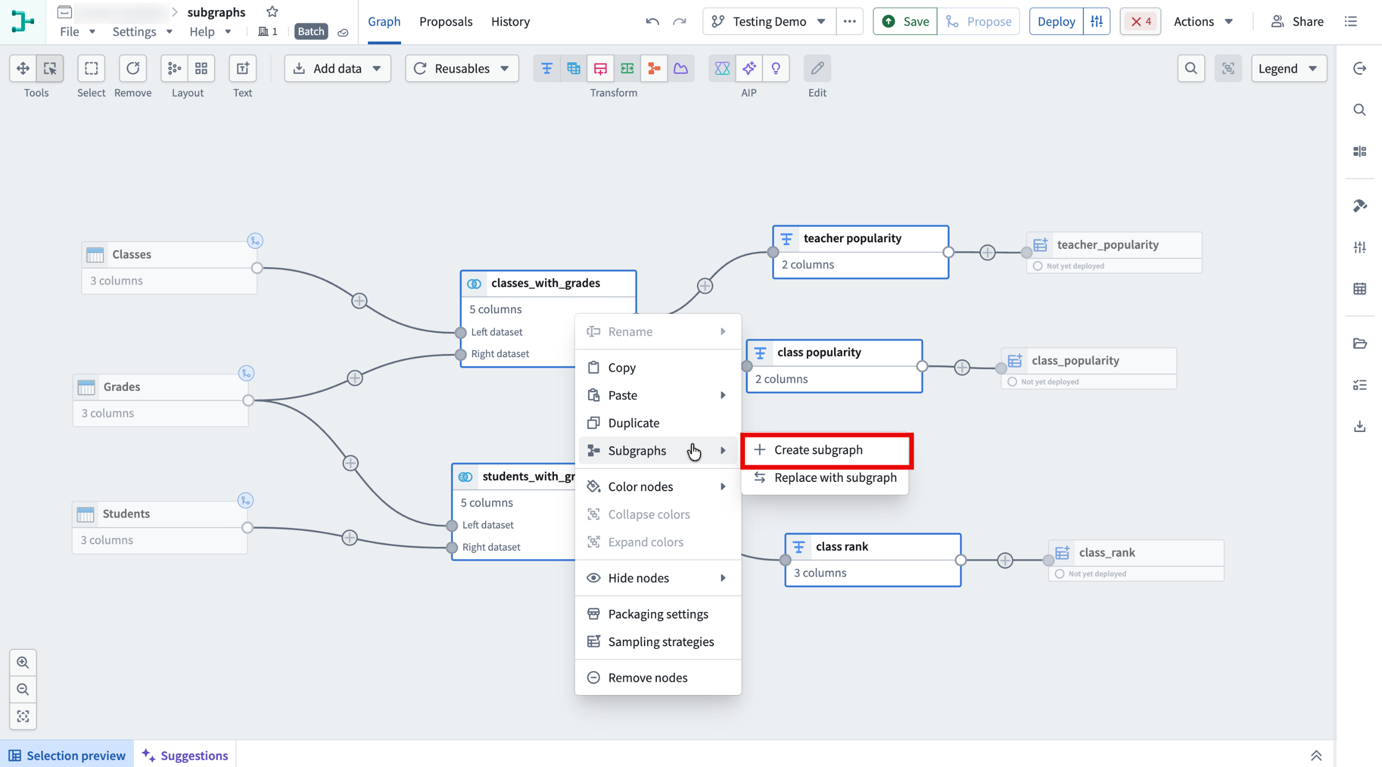Click the table transform icon
Viewport: 1382px width, 767px height.
click(x=573, y=68)
